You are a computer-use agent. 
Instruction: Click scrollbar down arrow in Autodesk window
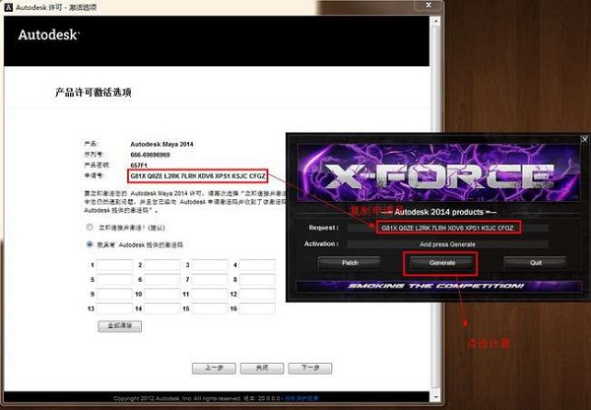click(x=435, y=396)
